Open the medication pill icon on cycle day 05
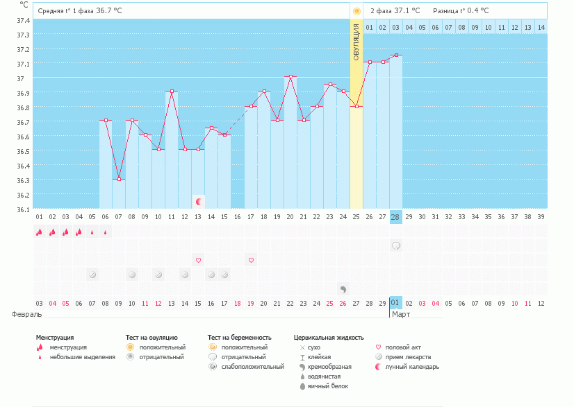This screenshot has height=407, width=574. tap(92, 275)
